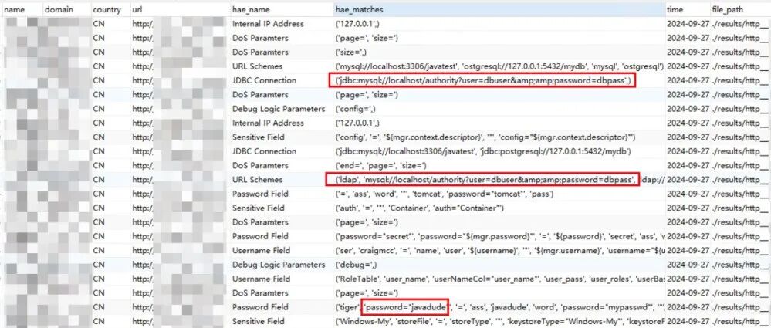The width and height of the screenshot is (771, 328).
Task: Select Username Field cell in craigmcc row
Action: pos(281,250)
